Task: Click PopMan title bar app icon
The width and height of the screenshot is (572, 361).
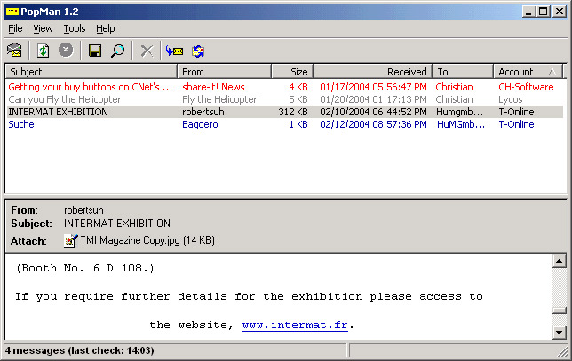Action: coord(12,12)
